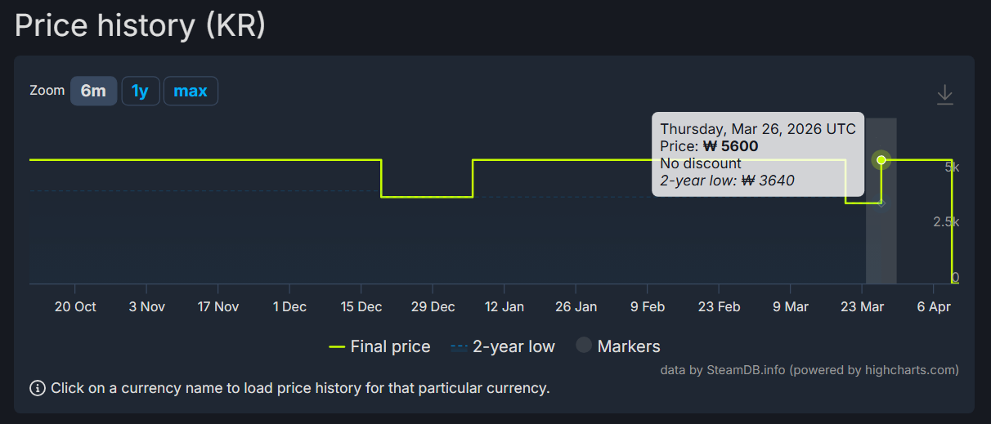The image size is (991, 424).
Task: Click the zero-price endpoint after 6 Apr
Action: tap(955, 283)
